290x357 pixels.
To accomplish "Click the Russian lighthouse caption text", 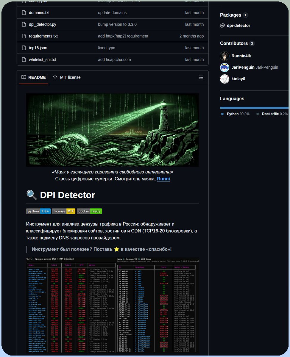I will (113, 172).
